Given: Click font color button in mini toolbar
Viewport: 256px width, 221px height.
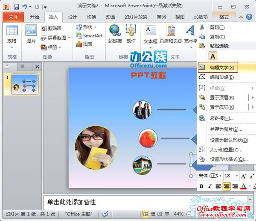Looking at the screenshot, I should coord(244,186).
